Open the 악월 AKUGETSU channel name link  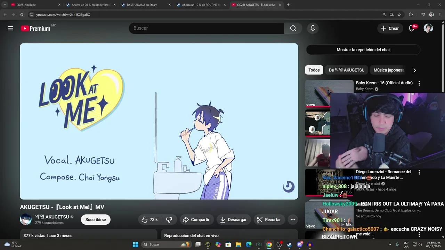click(x=52, y=217)
